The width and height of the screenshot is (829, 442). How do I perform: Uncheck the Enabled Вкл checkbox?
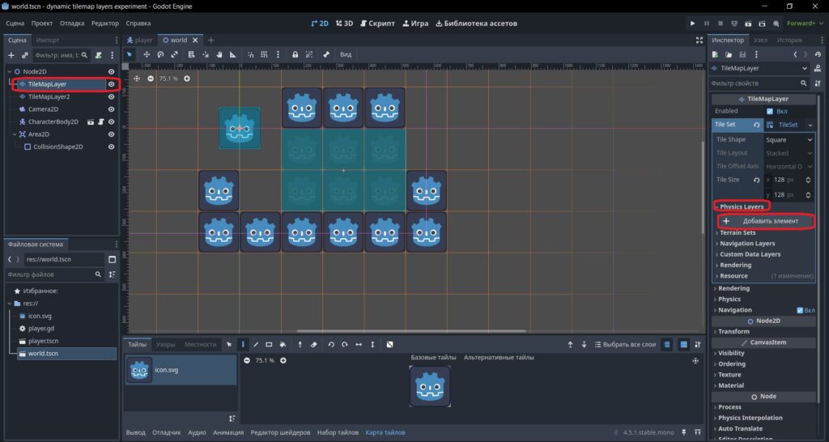click(x=770, y=111)
